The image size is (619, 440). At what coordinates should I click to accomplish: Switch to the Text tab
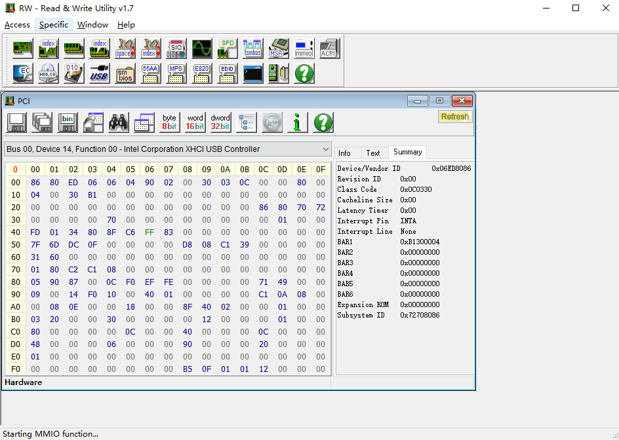coord(373,153)
